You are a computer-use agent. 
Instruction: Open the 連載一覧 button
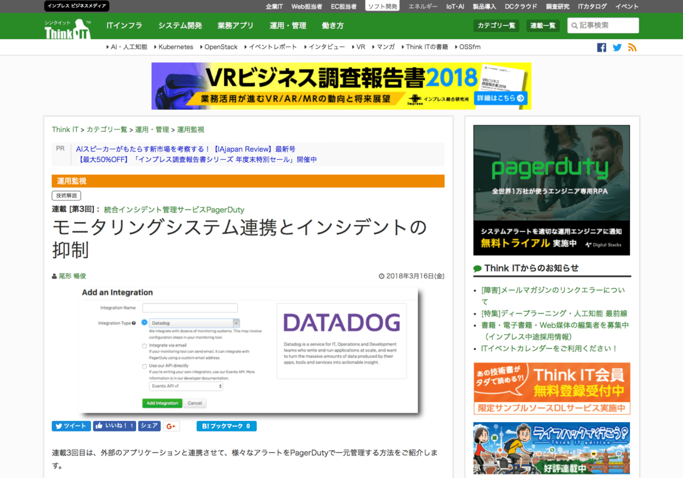543,26
